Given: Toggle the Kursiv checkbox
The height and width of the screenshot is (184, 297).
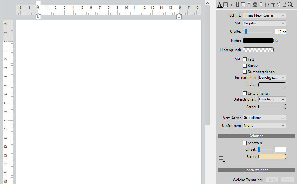Looking at the screenshot, I should click(x=245, y=66).
